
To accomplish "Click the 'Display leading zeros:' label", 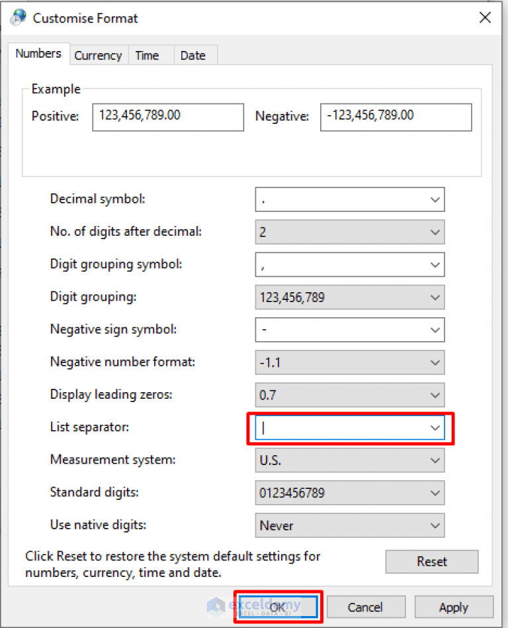I will [x=111, y=394].
